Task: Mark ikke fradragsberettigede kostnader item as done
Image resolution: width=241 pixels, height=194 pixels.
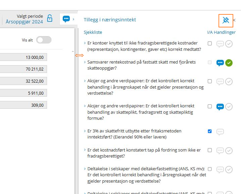Action: pyautogui.click(x=229, y=44)
